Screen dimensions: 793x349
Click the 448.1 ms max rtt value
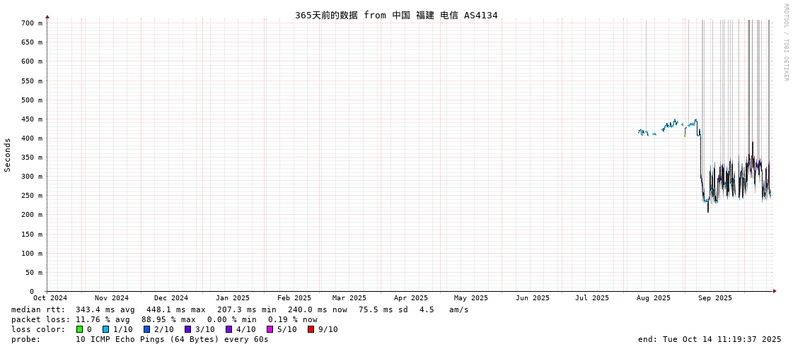click(176, 309)
